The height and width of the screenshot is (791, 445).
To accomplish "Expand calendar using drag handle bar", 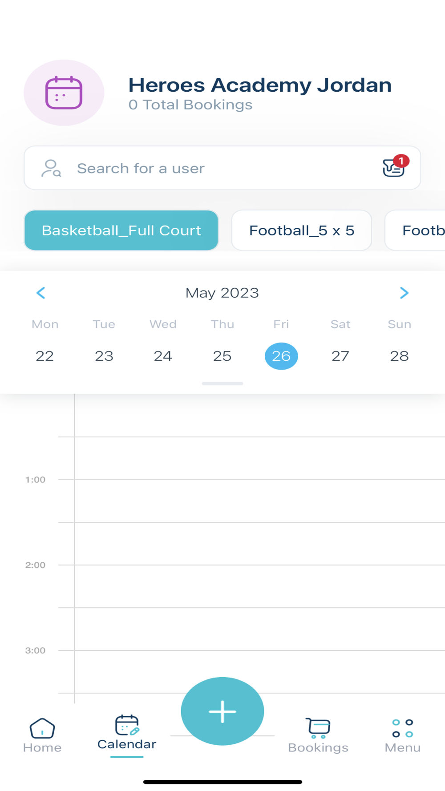I will click(x=222, y=383).
